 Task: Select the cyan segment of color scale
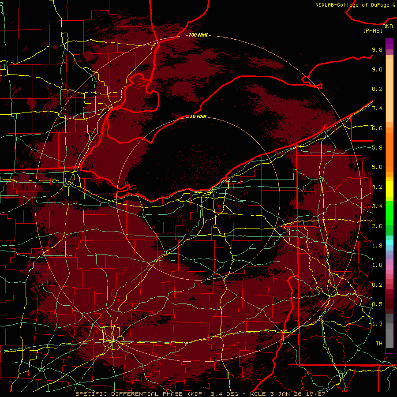(390, 243)
